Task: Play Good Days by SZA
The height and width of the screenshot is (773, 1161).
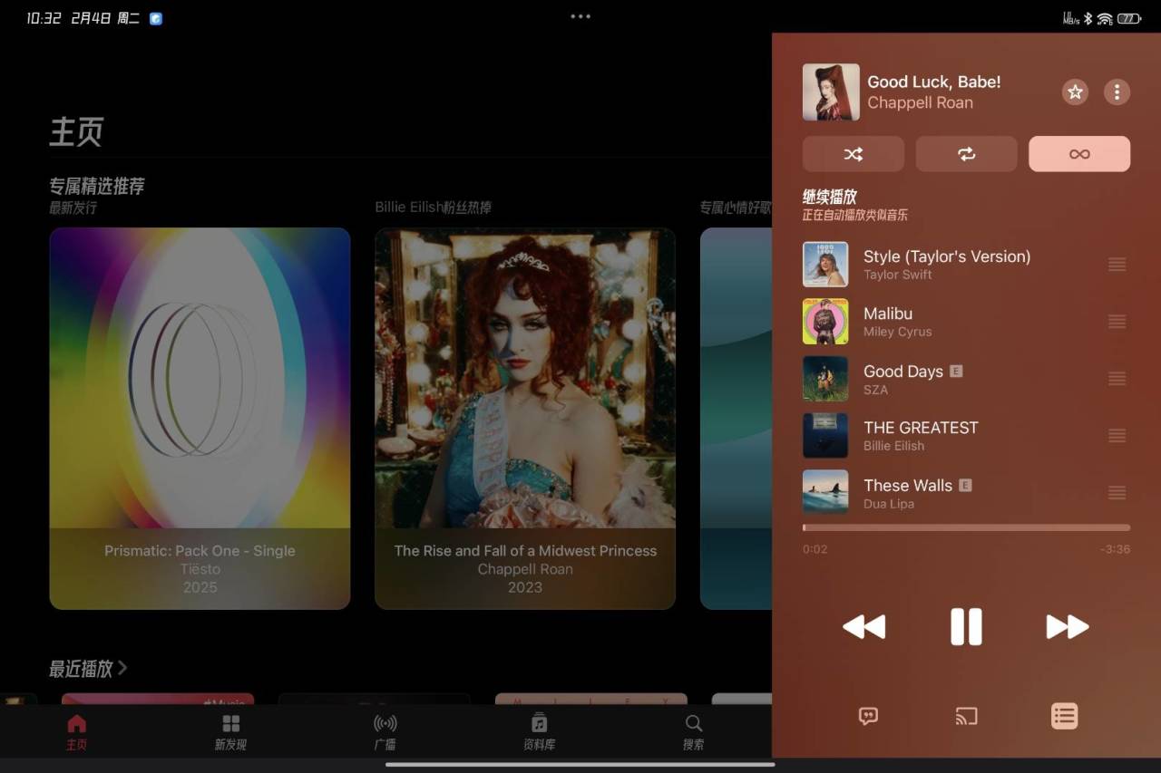Action: (x=966, y=379)
